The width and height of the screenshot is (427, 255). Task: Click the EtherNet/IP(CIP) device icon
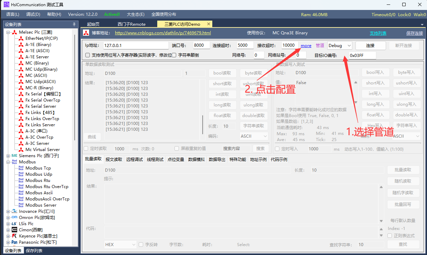tap(21, 38)
